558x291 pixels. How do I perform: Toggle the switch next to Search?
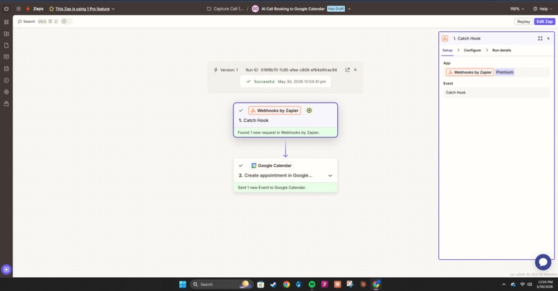(x=66, y=21)
